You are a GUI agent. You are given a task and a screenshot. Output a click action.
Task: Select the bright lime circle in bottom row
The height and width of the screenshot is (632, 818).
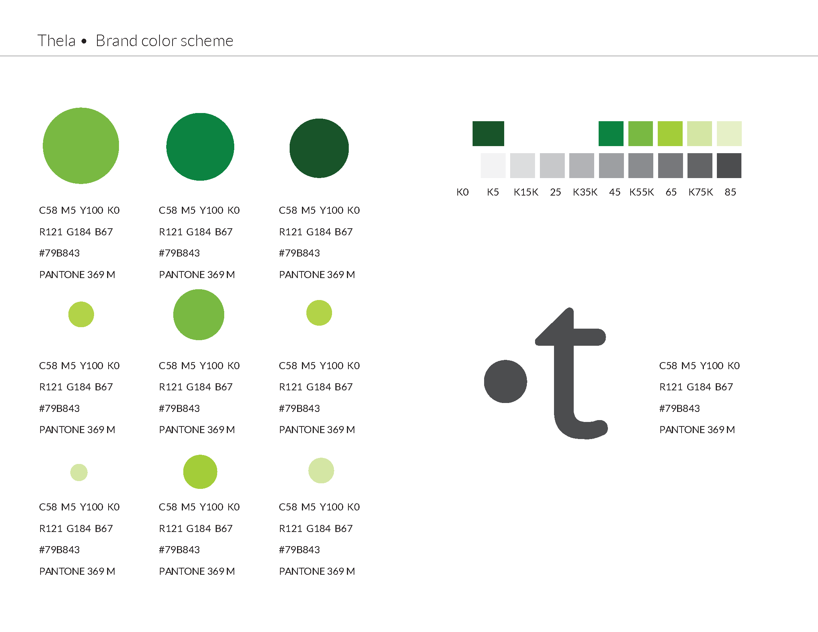[x=200, y=472]
